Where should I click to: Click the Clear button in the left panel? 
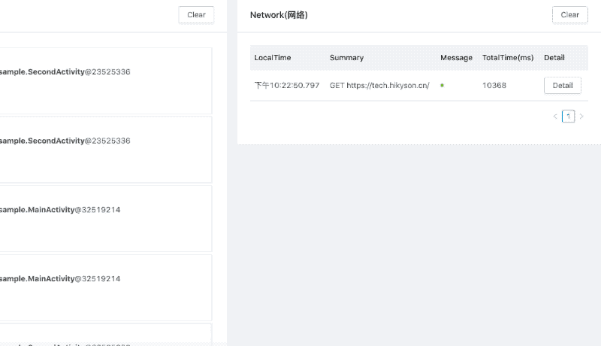coord(196,15)
